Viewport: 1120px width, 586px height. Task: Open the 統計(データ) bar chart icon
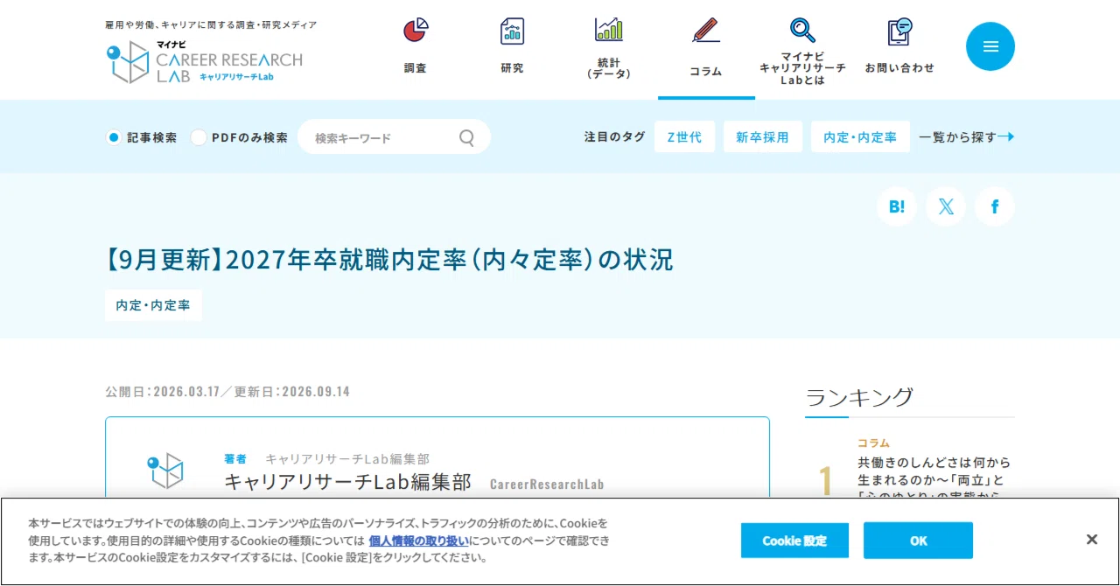pyautogui.click(x=609, y=29)
